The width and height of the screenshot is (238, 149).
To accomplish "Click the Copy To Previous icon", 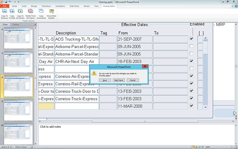I will (4, 12).
